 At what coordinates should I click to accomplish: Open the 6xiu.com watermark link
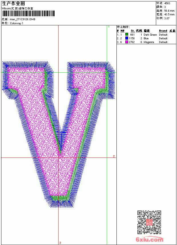(149, 240)
